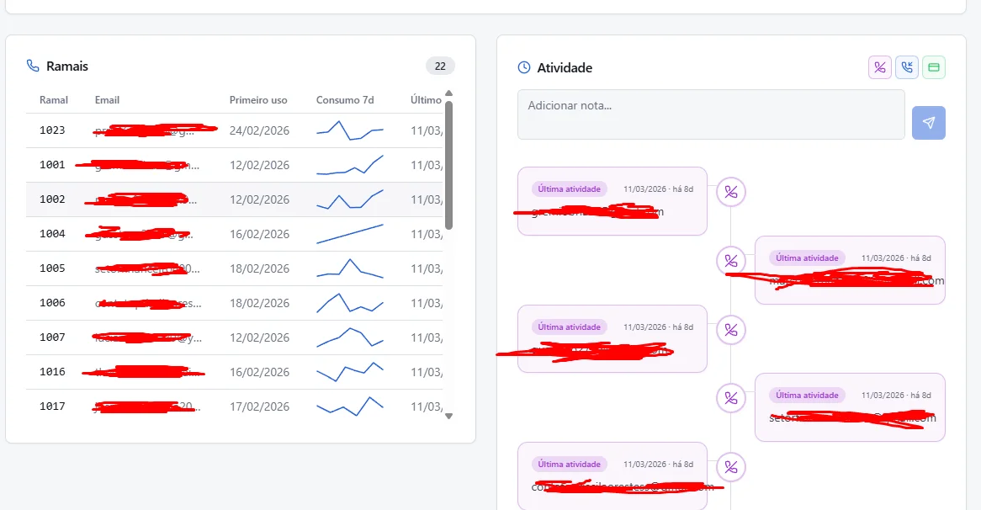Click the fifth timeline missed-call icon

click(731, 467)
